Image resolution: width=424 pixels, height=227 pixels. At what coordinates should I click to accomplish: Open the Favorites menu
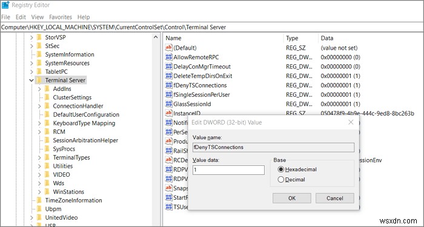tap(61, 17)
